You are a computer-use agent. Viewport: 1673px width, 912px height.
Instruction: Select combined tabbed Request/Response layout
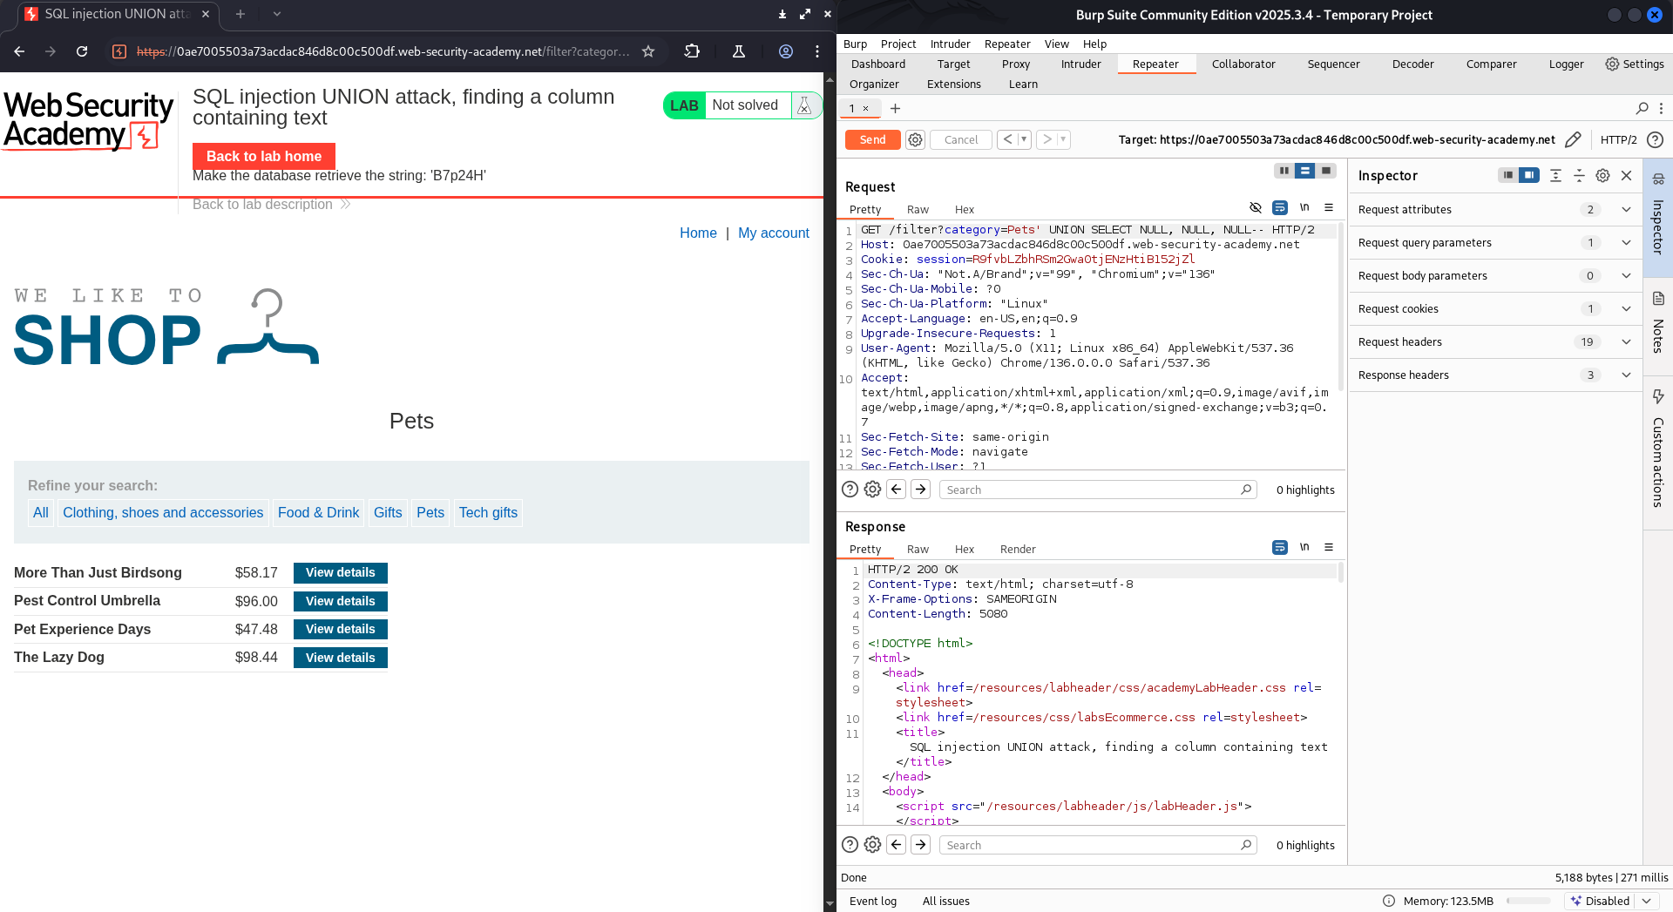[1326, 171]
